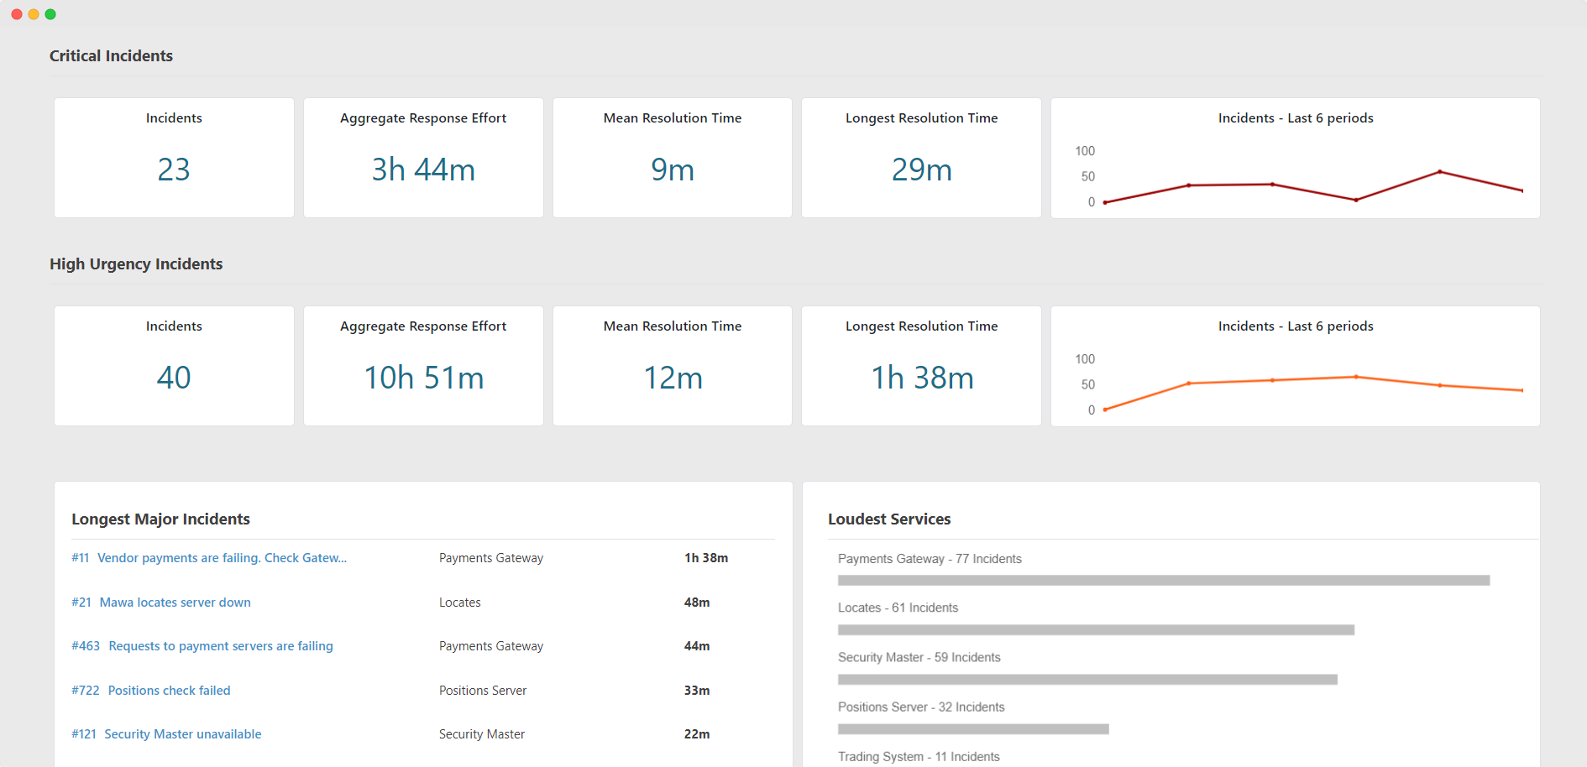Screen dimensions: 1587x767
Task: Click the 44m duration of incident #463
Action: coord(697,646)
